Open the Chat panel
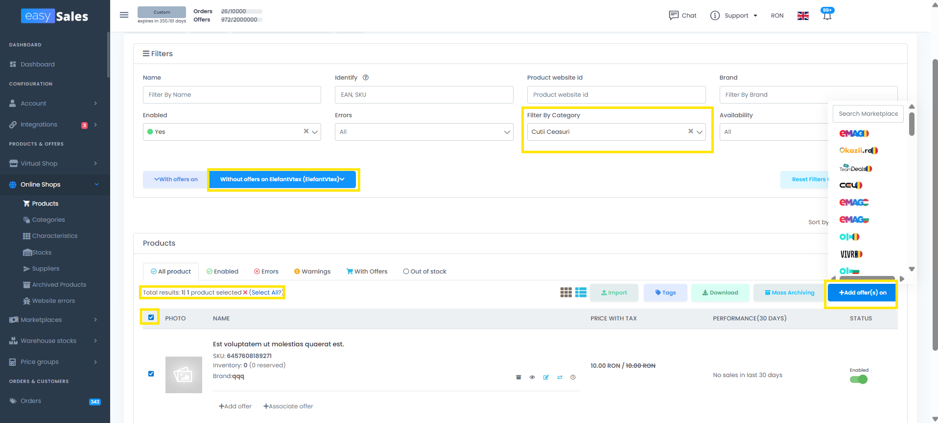 682,15
